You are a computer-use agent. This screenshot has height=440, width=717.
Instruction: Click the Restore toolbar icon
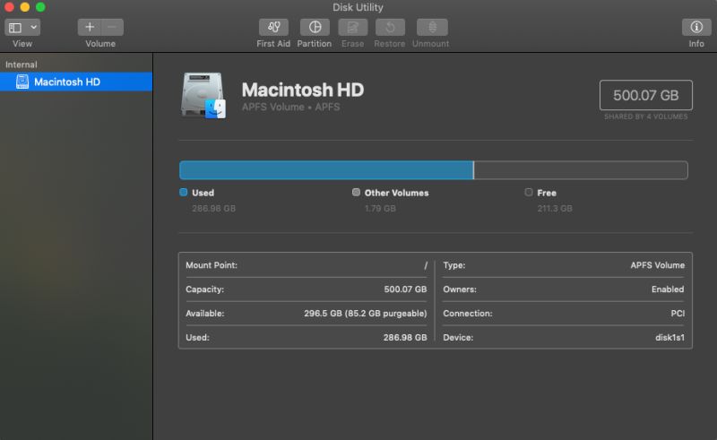[x=390, y=27]
